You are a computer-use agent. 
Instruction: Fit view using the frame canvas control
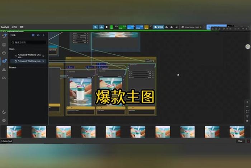point(247,112)
